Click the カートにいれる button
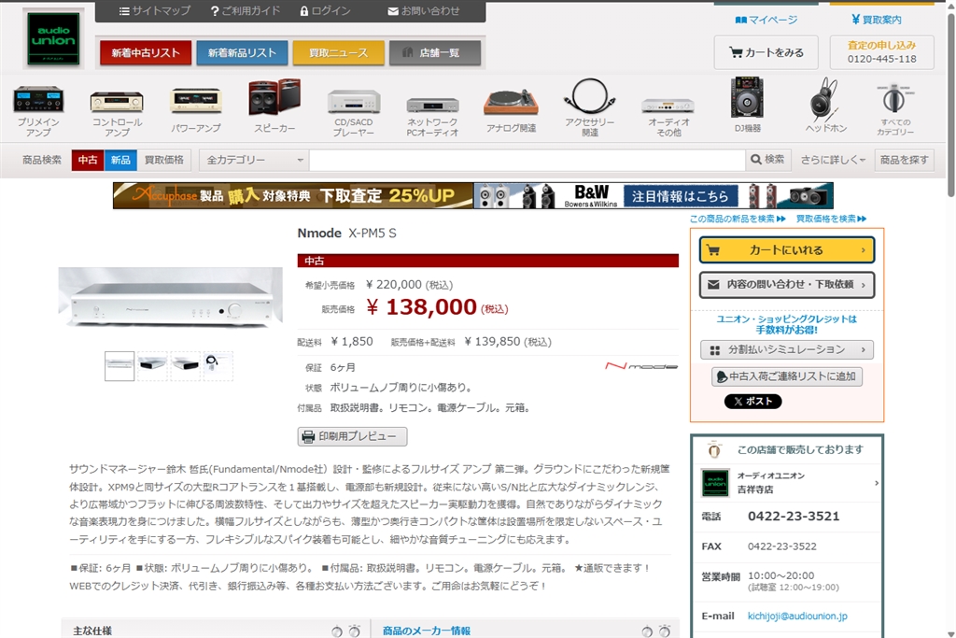 (x=786, y=250)
